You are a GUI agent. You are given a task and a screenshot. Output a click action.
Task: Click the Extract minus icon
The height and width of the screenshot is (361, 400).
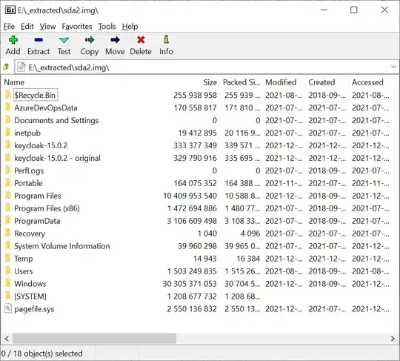pyautogui.click(x=39, y=40)
